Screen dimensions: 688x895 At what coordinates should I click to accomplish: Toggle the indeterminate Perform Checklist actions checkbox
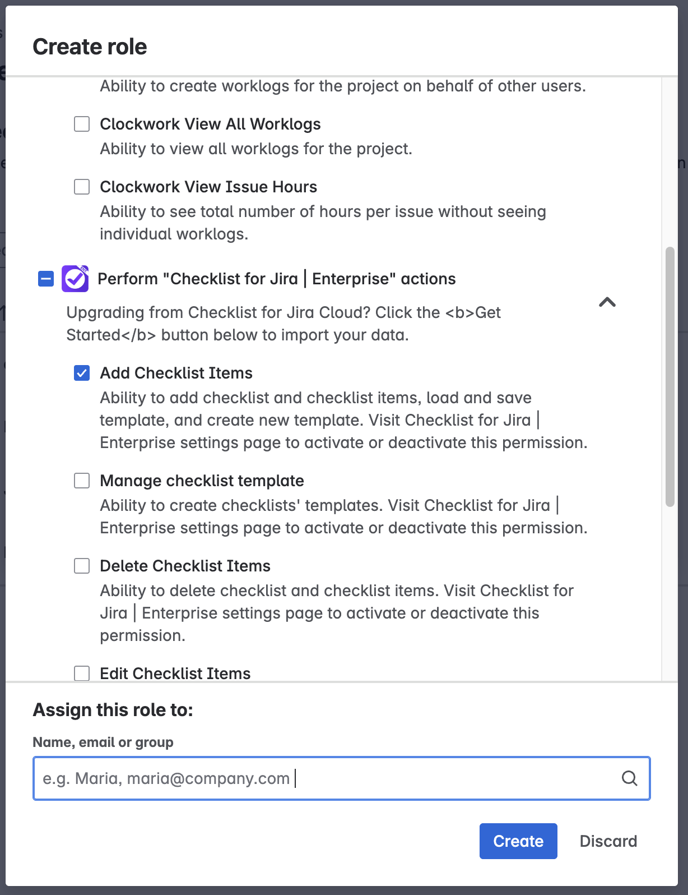(x=46, y=279)
